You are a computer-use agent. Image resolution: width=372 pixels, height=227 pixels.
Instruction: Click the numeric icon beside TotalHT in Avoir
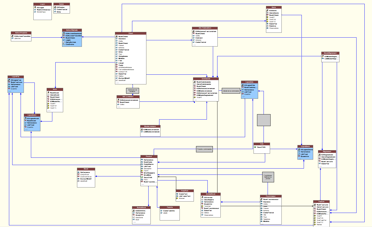pos(48,104)
